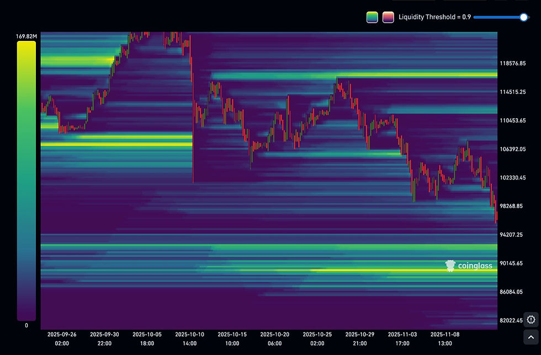Click the 2025-10-25 02:00 time label
The width and height of the screenshot is (541, 355).
pyautogui.click(x=317, y=339)
